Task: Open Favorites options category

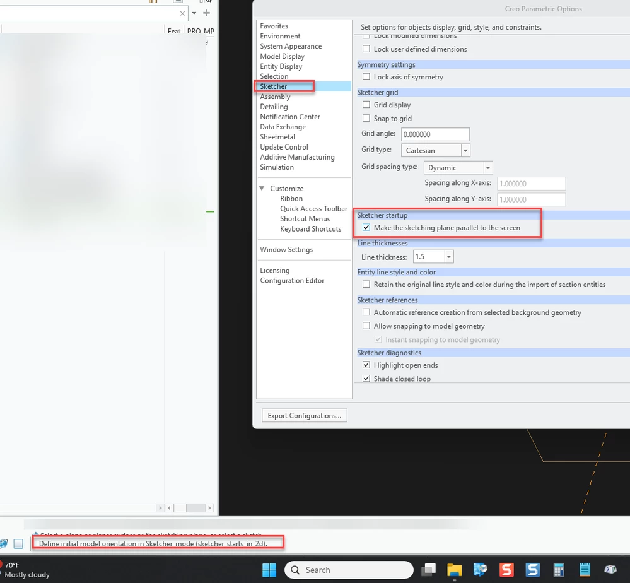Action: click(x=274, y=26)
